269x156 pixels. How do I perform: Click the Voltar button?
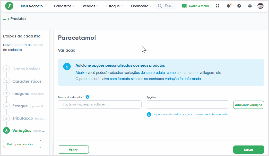coord(73,150)
